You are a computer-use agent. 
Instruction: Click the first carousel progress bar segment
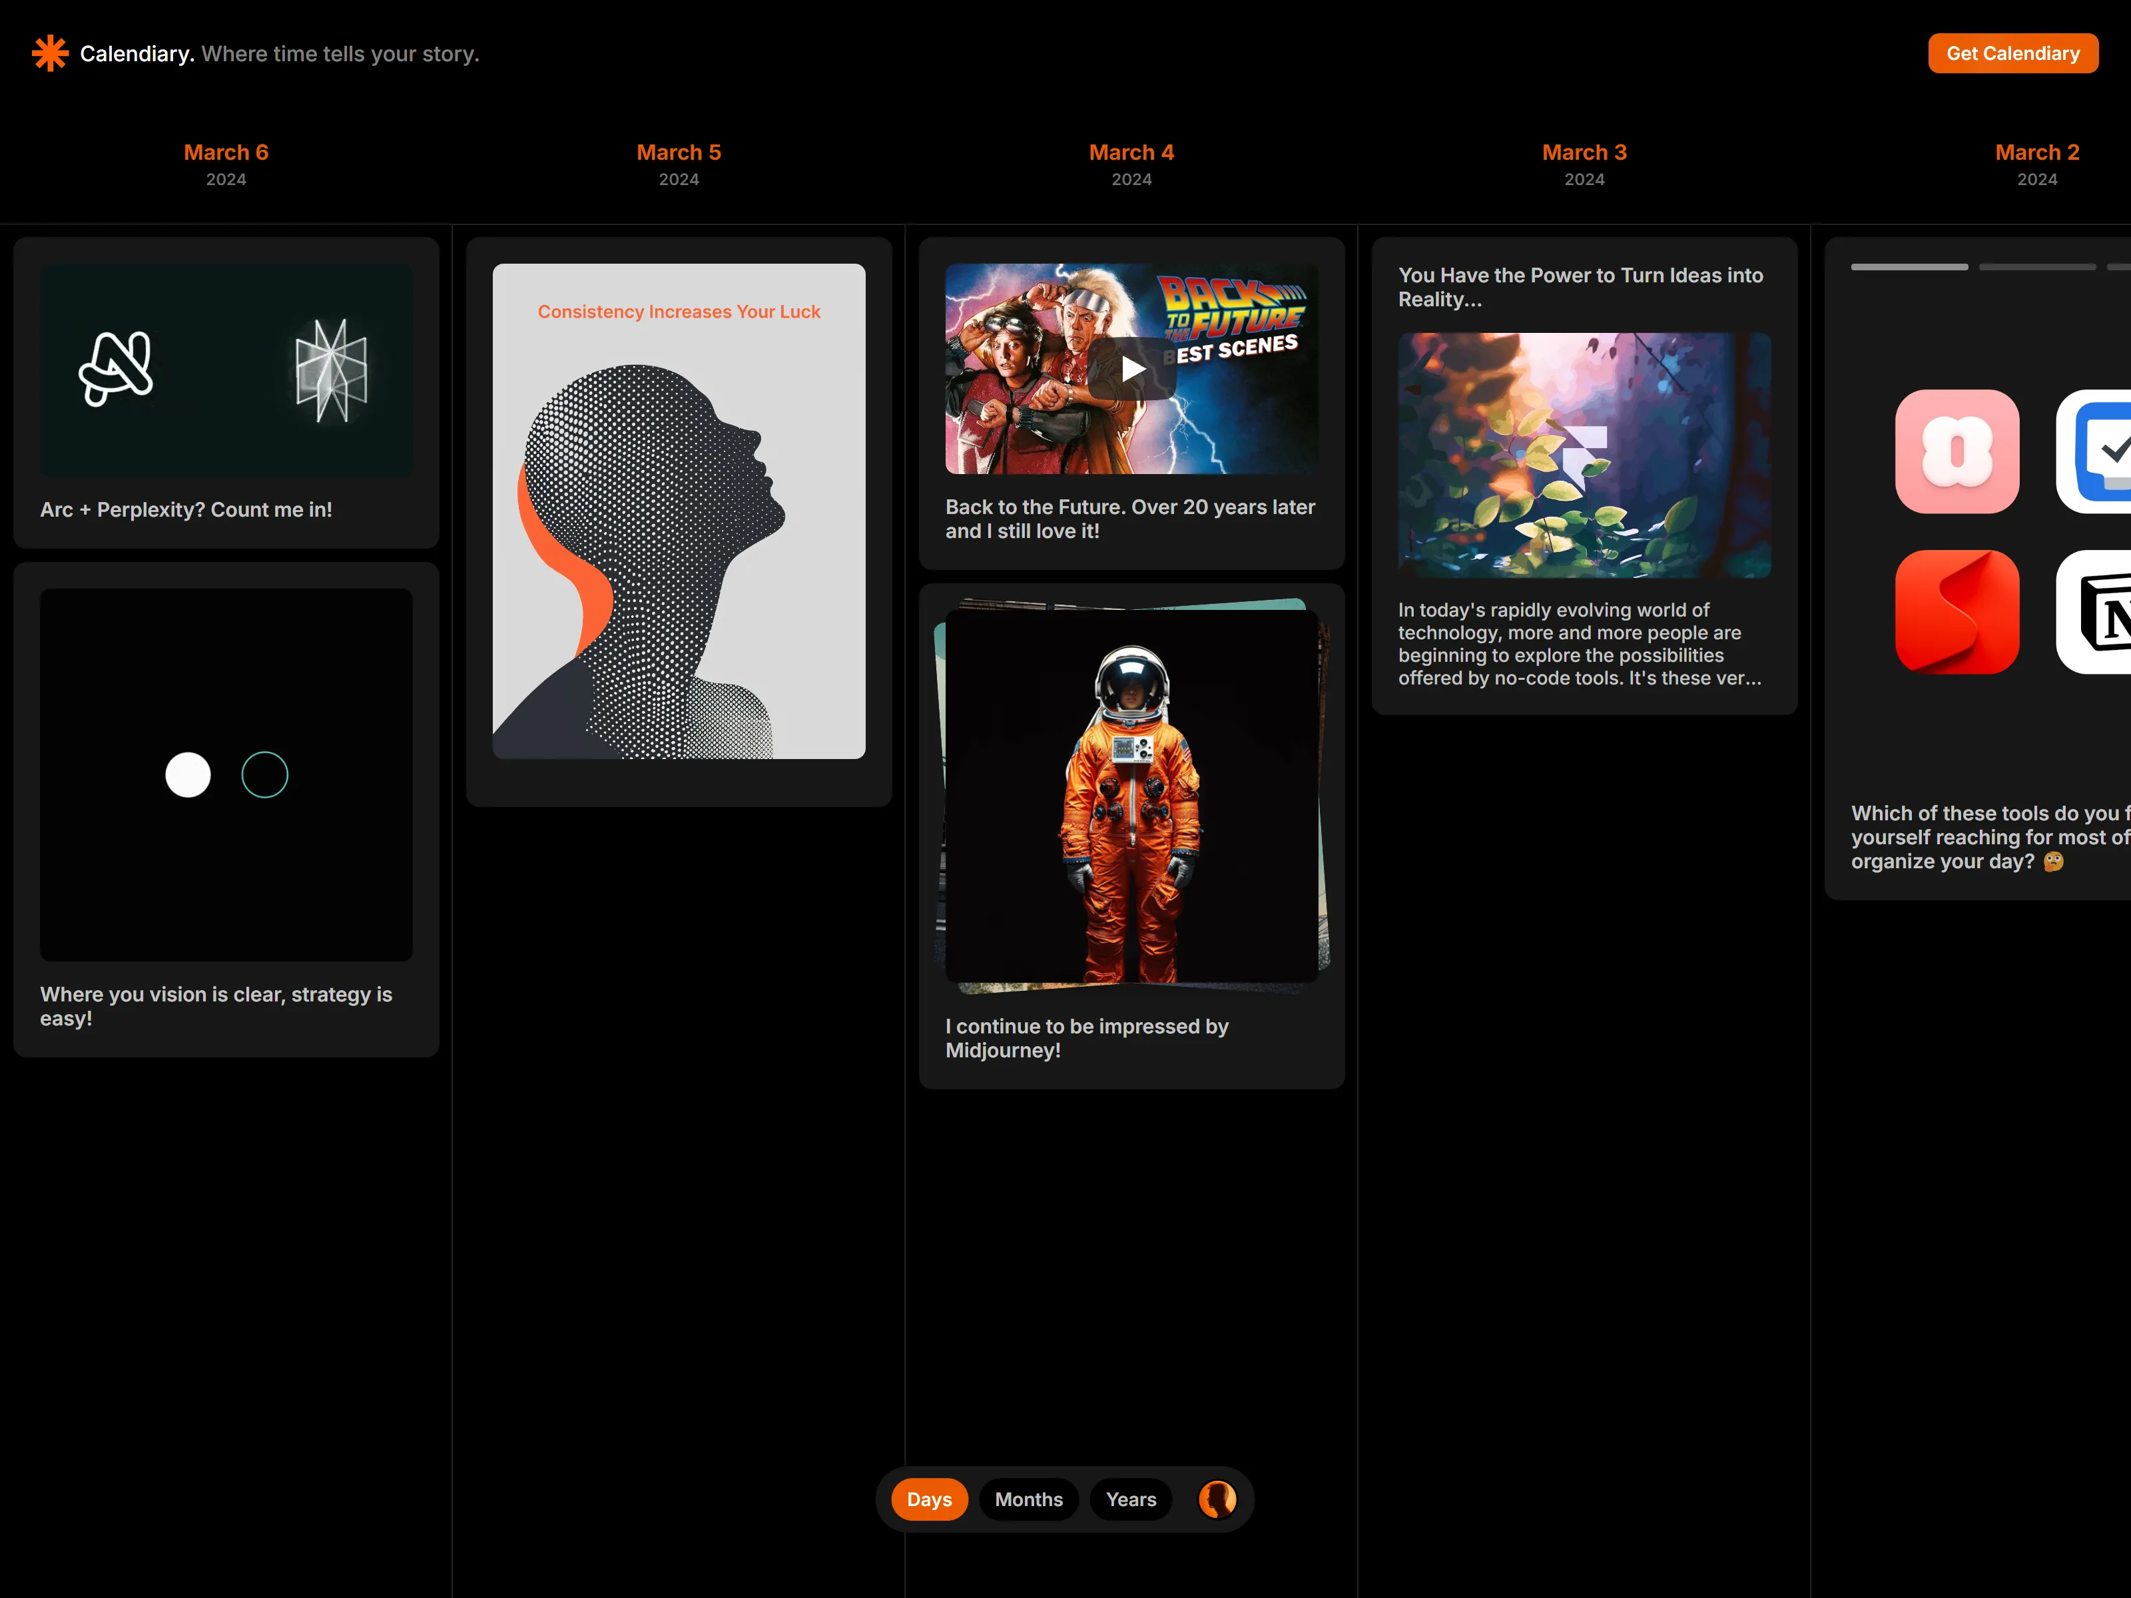click(1909, 267)
